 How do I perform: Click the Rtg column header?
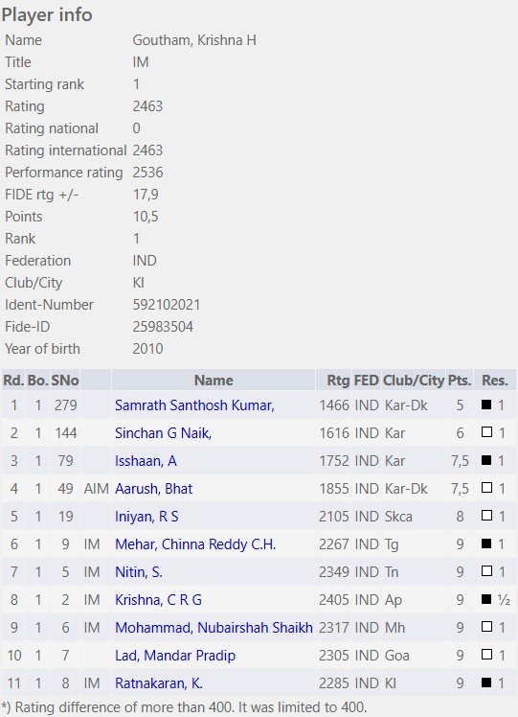pos(338,381)
